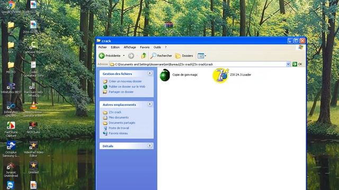Open the Rechercher search pane

(161, 55)
